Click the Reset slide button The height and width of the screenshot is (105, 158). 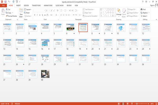(27, 13)
